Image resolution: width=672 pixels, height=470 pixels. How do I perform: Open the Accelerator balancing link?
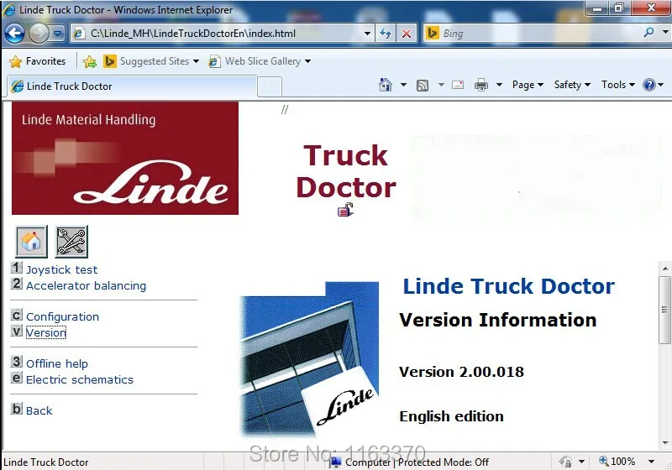pos(87,285)
